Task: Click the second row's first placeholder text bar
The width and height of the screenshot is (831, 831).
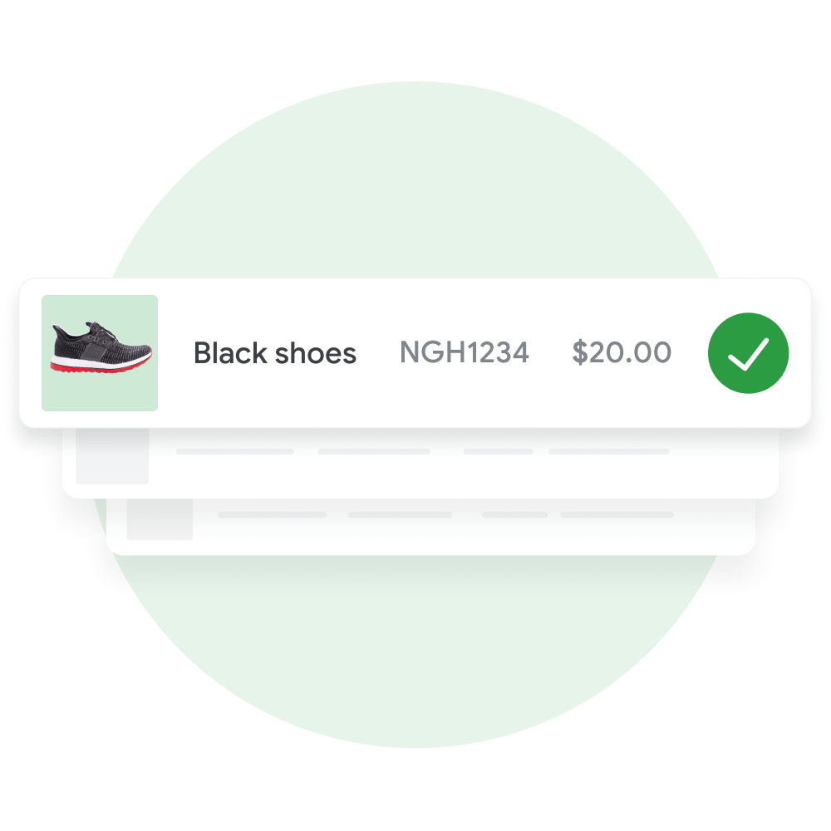Action: point(235,451)
